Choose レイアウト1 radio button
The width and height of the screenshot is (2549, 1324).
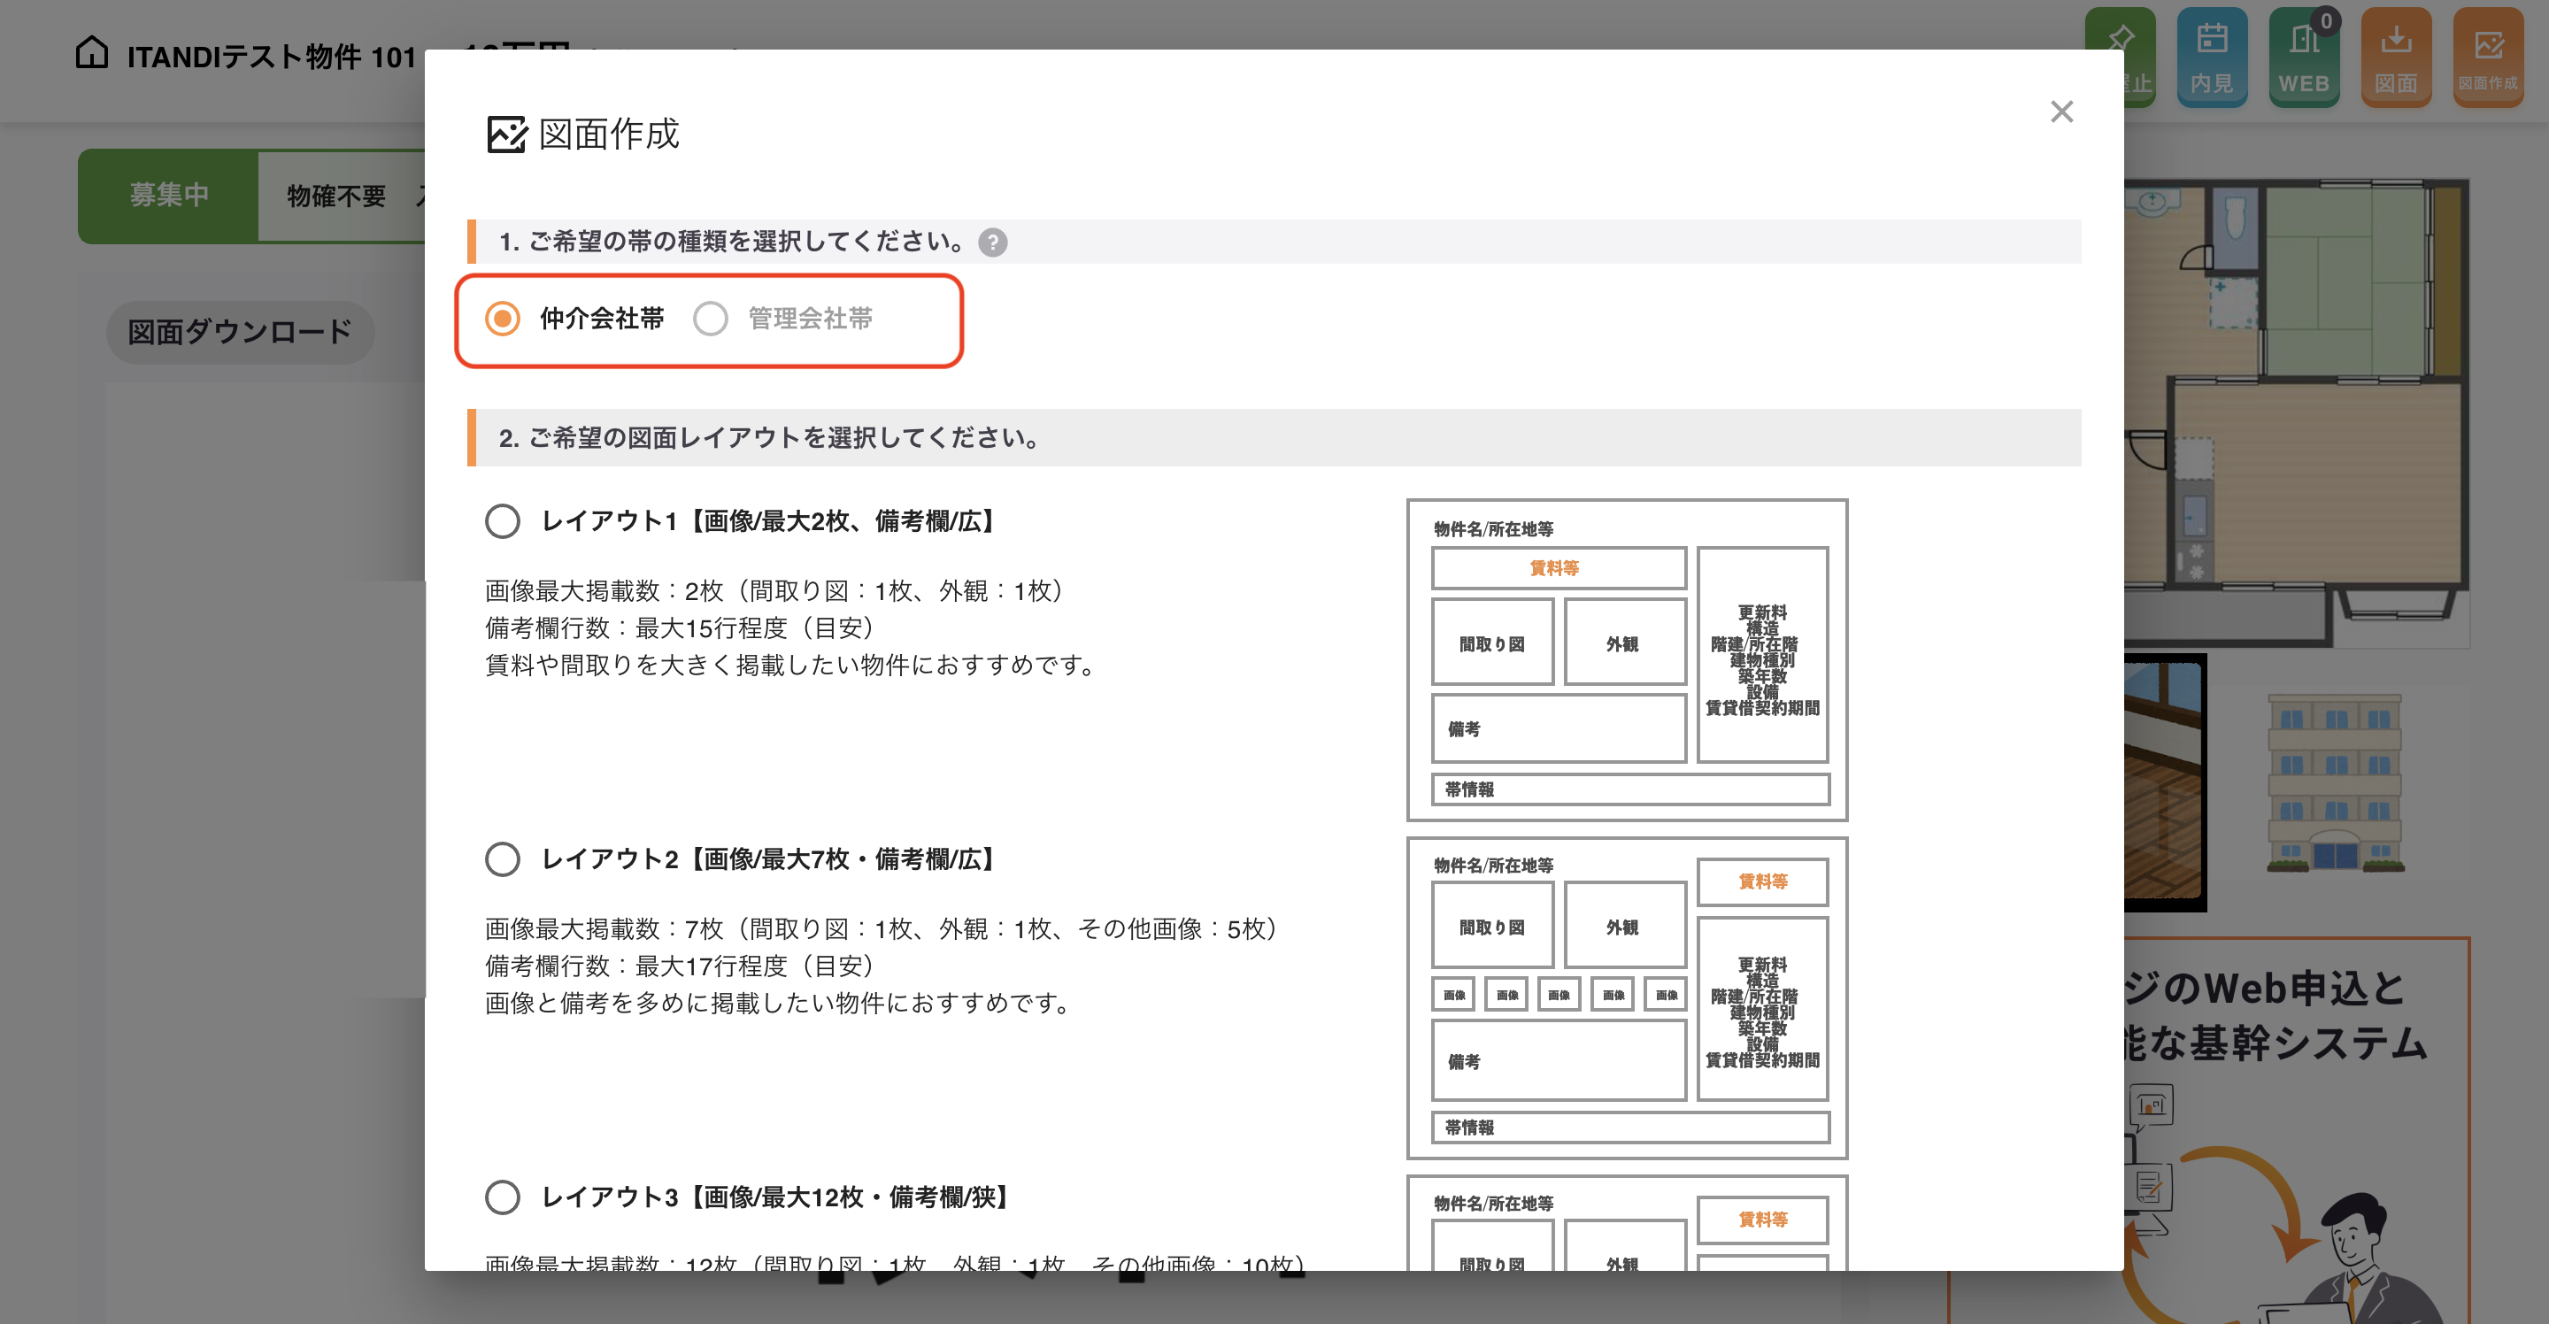coord(503,520)
